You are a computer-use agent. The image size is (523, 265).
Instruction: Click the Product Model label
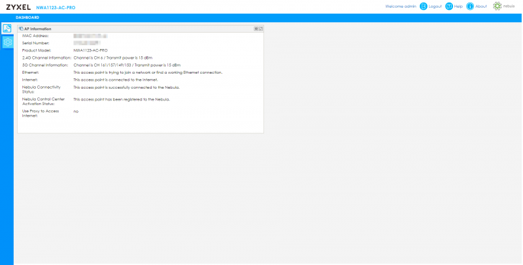(37, 51)
